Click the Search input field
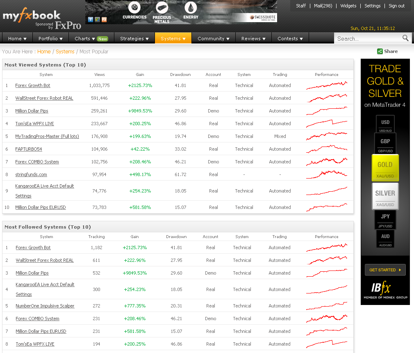This screenshot has width=414, height=353. point(369,39)
